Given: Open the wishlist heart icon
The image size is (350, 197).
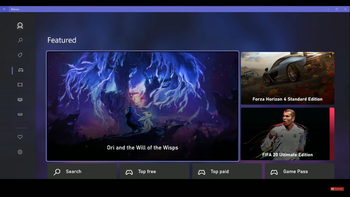Looking at the screenshot, I should pyautogui.click(x=20, y=137).
